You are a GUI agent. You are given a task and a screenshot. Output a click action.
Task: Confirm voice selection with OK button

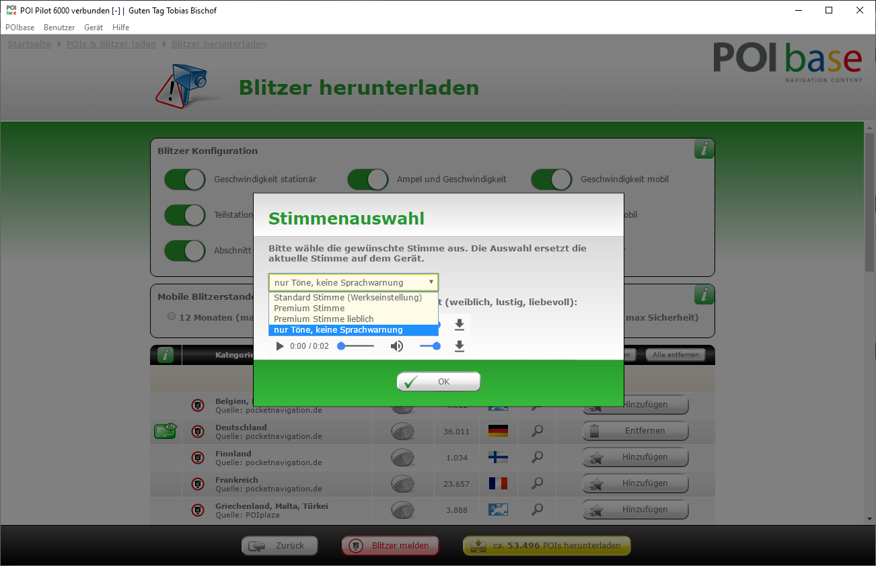coord(439,382)
